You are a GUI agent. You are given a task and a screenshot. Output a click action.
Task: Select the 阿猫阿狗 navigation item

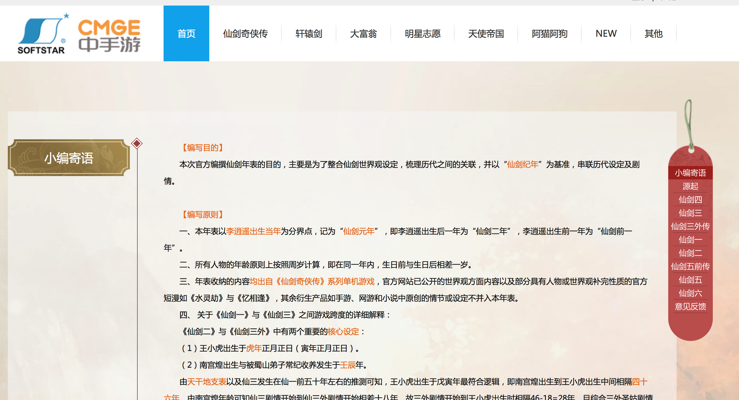click(x=549, y=33)
